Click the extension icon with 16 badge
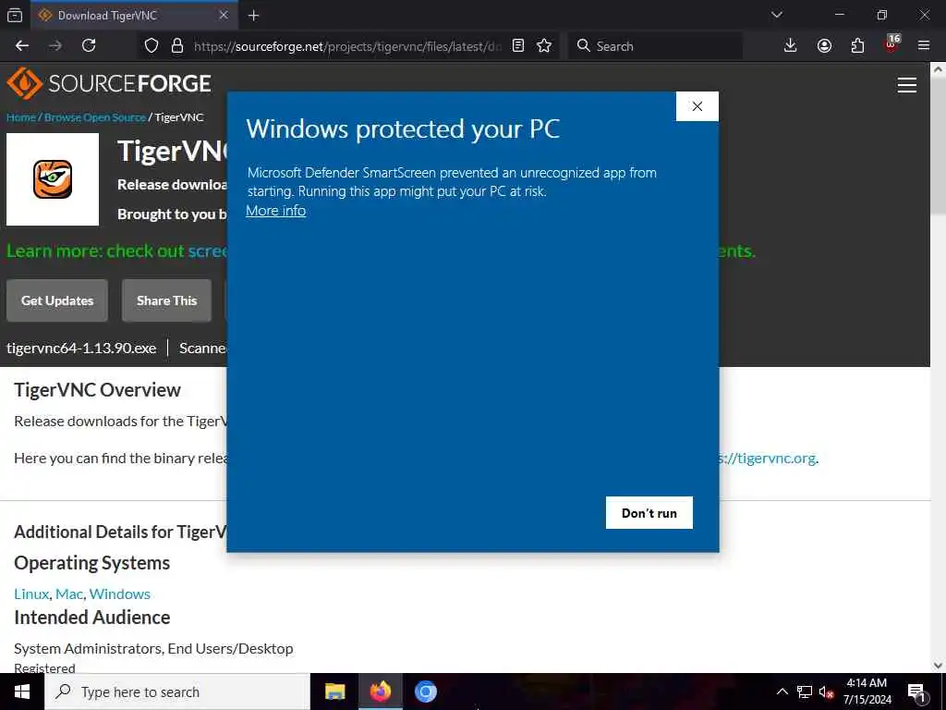The image size is (946, 710). point(891,44)
